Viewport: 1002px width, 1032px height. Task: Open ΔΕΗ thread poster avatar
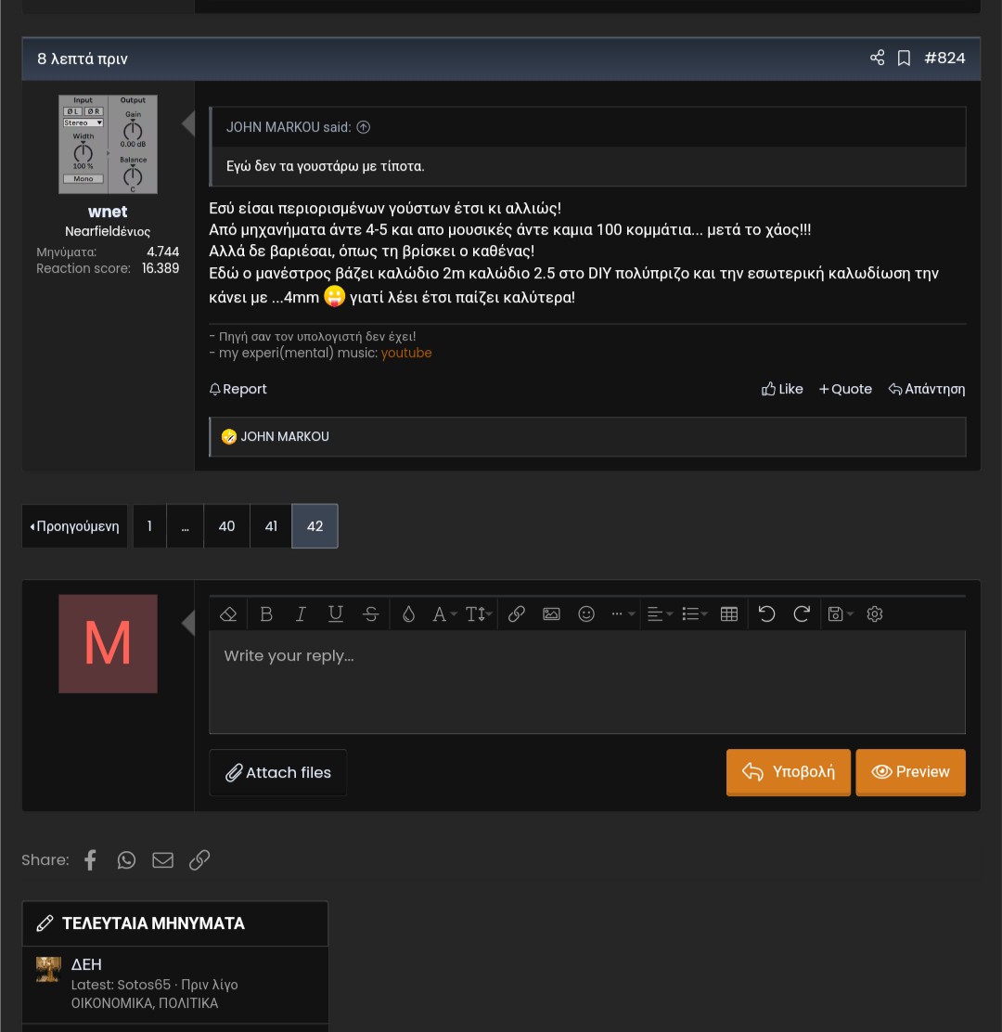point(48,970)
